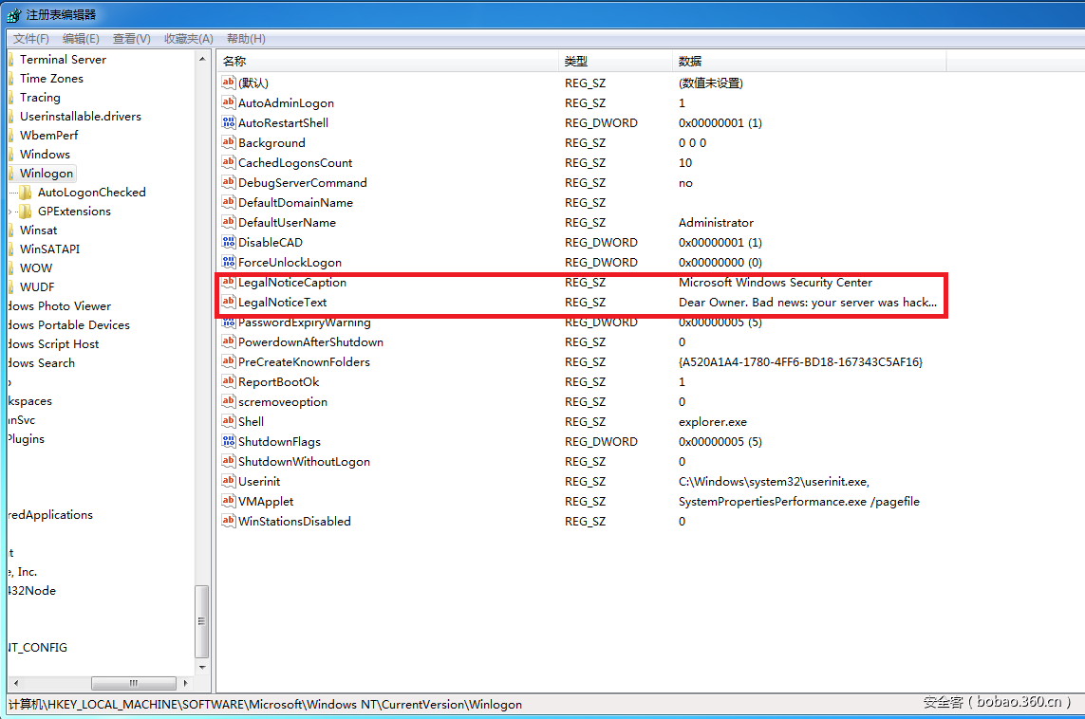Click the tree's vertical scrollbar up arrow
This screenshot has height=719, width=1085.
pyautogui.click(x=202, y=60)
